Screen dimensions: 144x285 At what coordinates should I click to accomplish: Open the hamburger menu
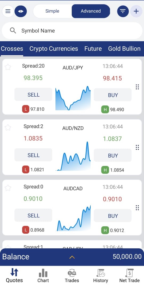(x=8, y=11)
